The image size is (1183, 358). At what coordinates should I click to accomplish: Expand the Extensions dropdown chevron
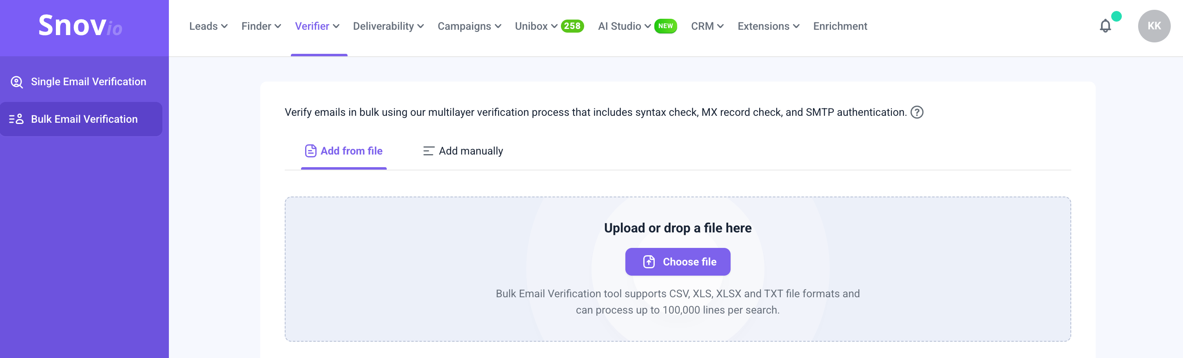(796, 27)
